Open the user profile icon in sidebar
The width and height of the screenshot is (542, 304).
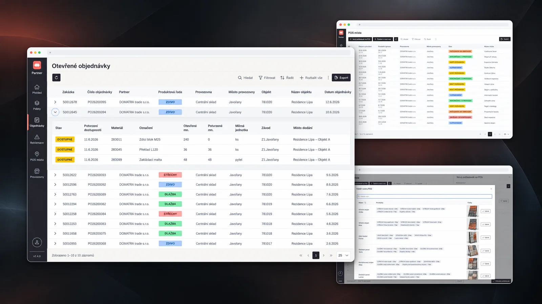(37, 242)
